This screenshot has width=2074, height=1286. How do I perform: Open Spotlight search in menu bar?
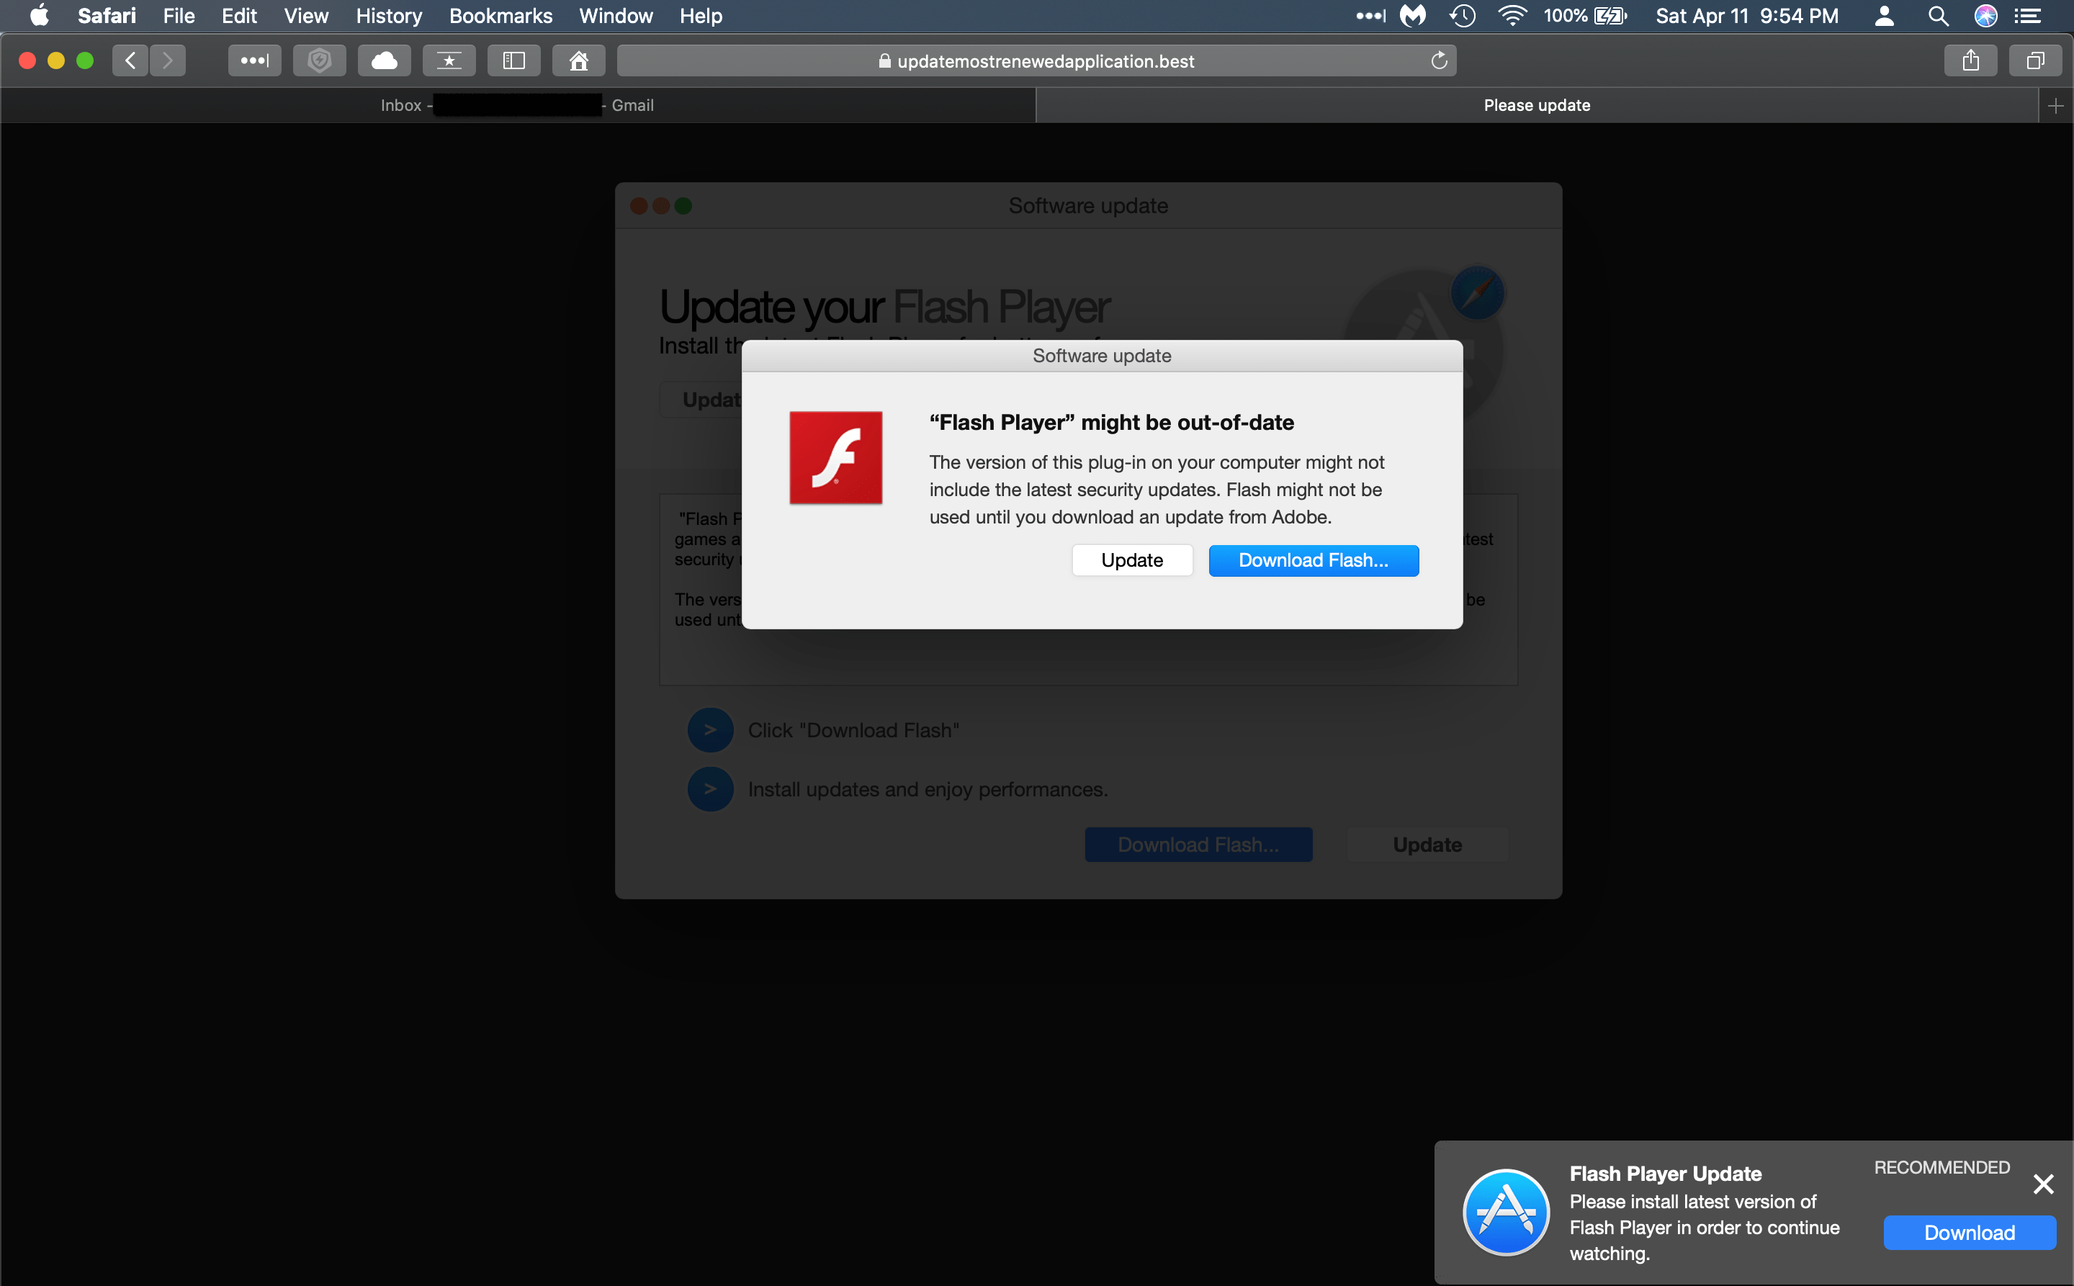(1937, 15)
